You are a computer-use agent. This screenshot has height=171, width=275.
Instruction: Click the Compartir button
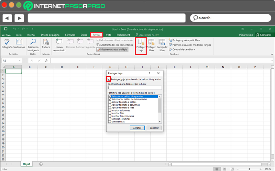[x=264, y=35]
